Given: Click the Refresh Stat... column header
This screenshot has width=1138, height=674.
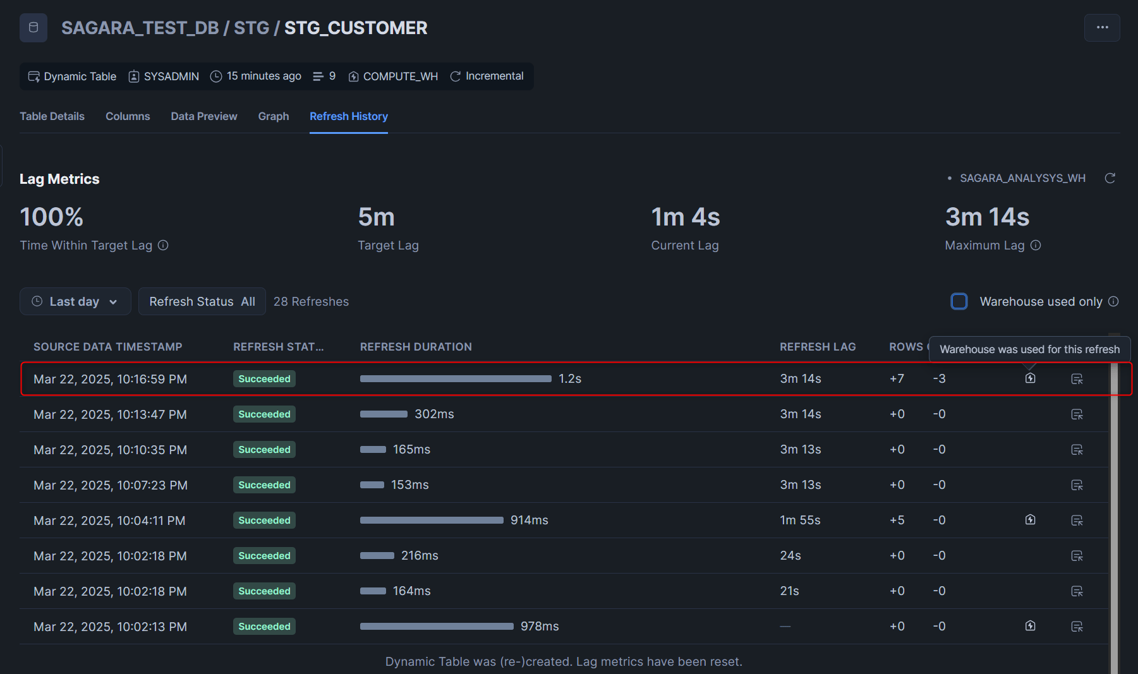Looking at the screenshot, I should (x=278, y=347).
